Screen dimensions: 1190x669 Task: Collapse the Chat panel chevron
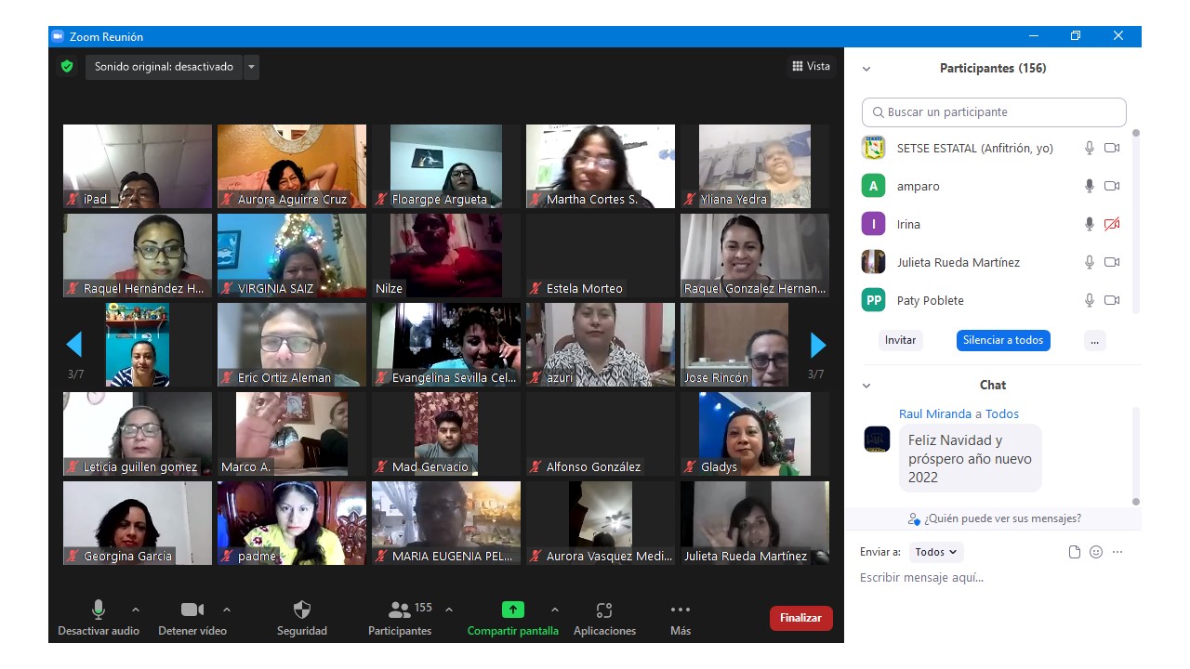pos(866,386)
